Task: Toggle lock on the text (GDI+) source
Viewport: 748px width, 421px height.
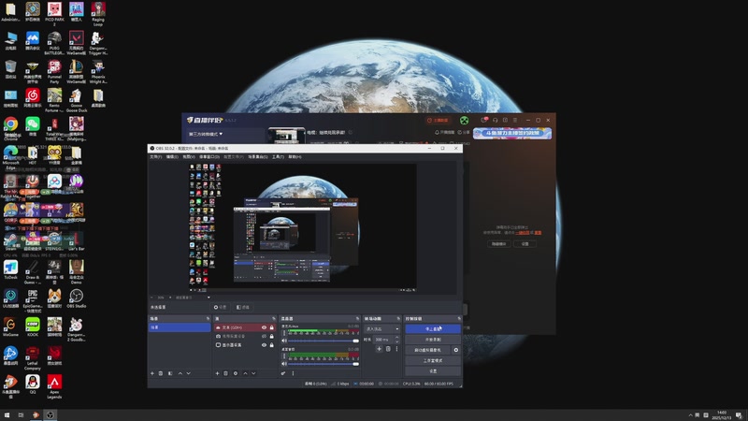Action: click(271, 327)
